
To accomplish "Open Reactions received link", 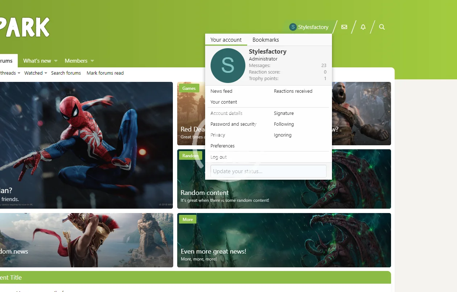I will [x=293, y=91].
